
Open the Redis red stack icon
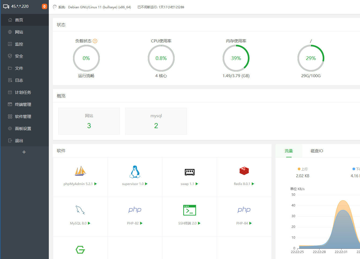click(244, 171)
